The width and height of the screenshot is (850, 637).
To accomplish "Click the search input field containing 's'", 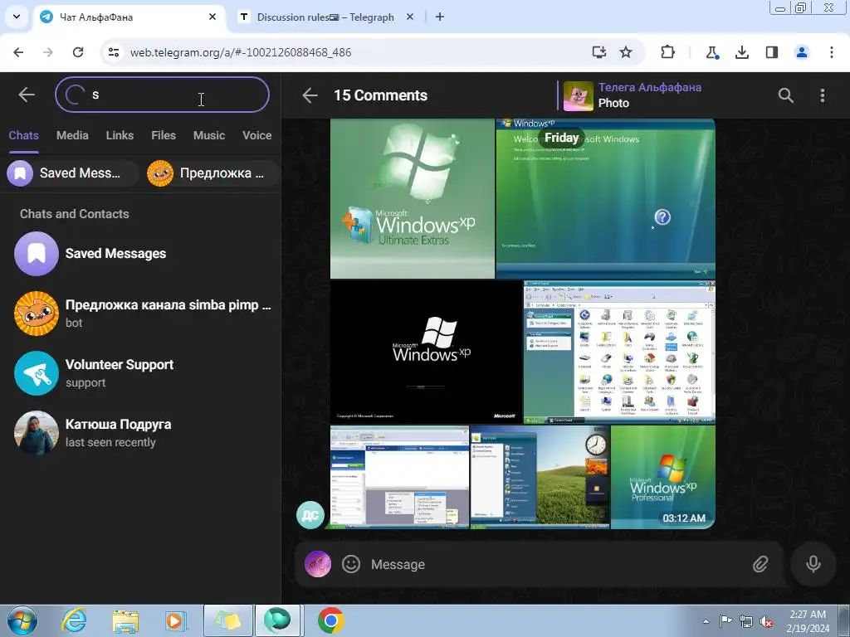I will pyautogui.click(x=162, y=95).
